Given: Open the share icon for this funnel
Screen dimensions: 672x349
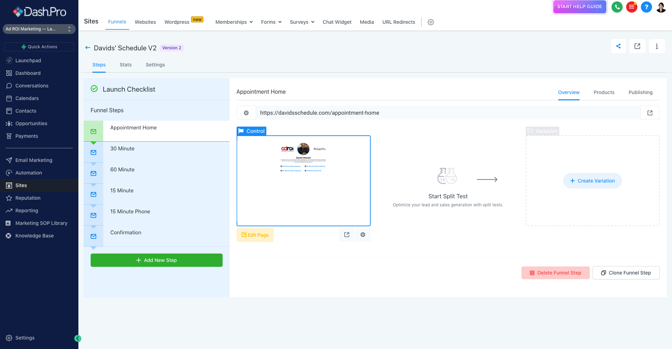Looking at the screenshot, I should (618, 46).
